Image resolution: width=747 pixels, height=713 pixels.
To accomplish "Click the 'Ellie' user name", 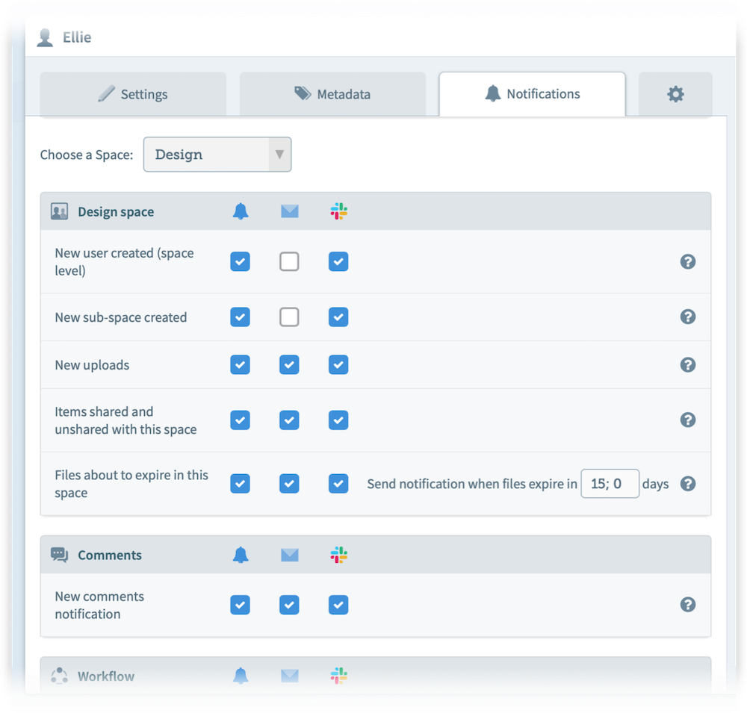I will 77,37.
